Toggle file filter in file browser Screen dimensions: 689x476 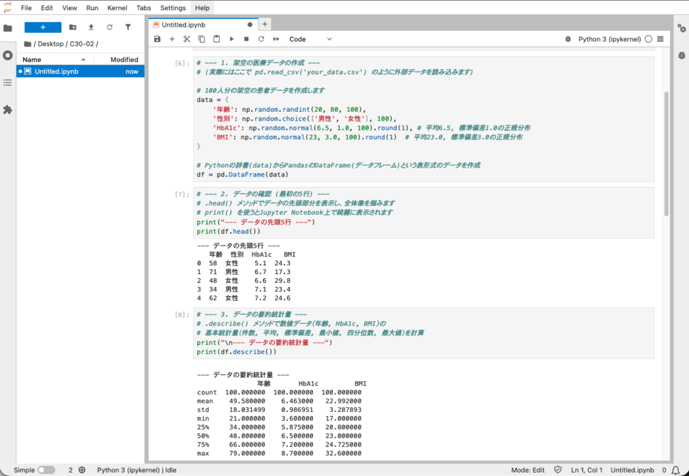click(x=128, y=28)
